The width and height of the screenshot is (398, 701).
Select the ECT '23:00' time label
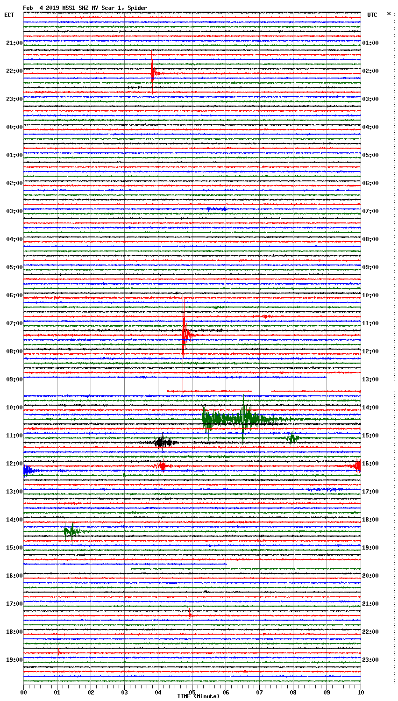point(14,99)
